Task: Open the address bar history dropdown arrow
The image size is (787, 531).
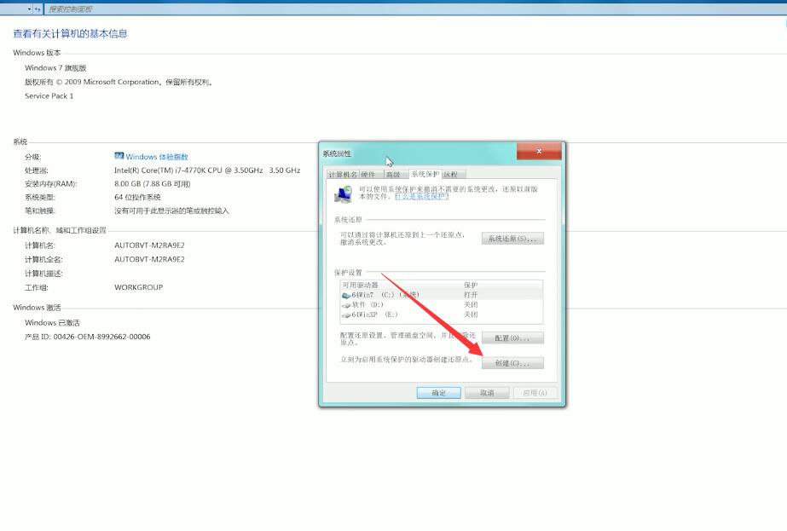Action: [x=29, y=9]
